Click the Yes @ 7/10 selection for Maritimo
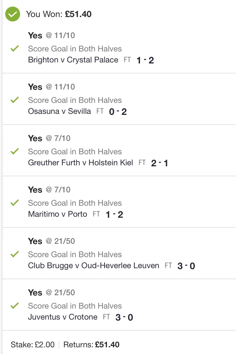The height and width of the screenshot is (354, 236). pyautogui.click(x=49, y=190)
